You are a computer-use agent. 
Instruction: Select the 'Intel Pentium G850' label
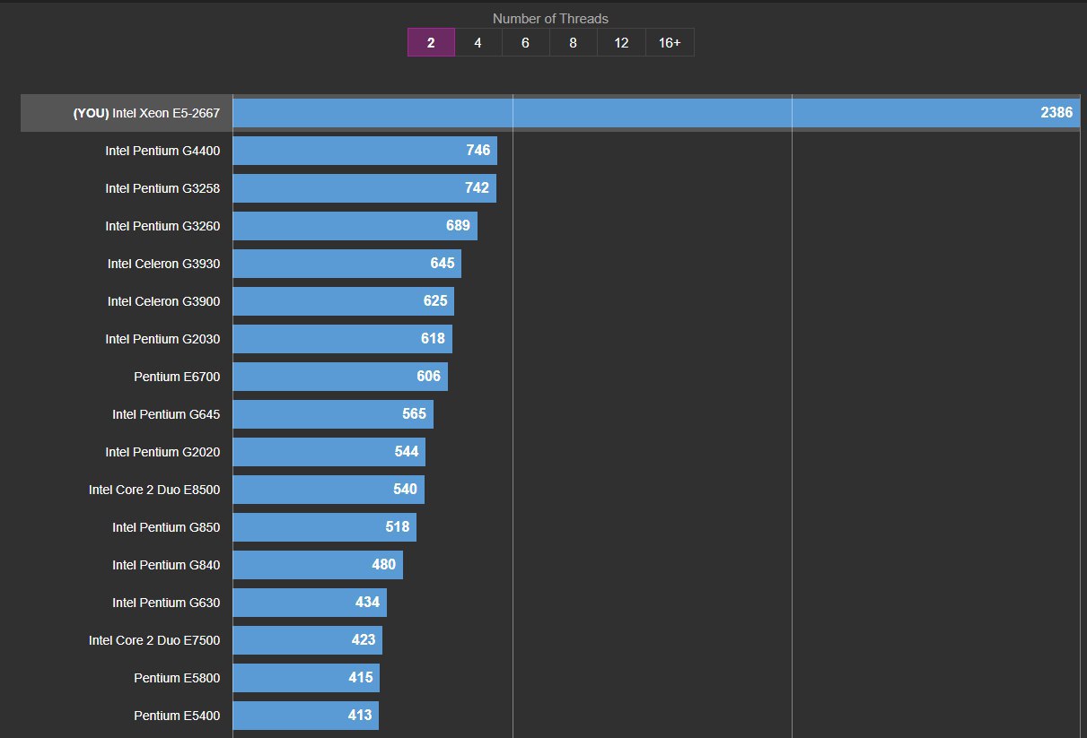pyautogui.click(x=166, y=527)
